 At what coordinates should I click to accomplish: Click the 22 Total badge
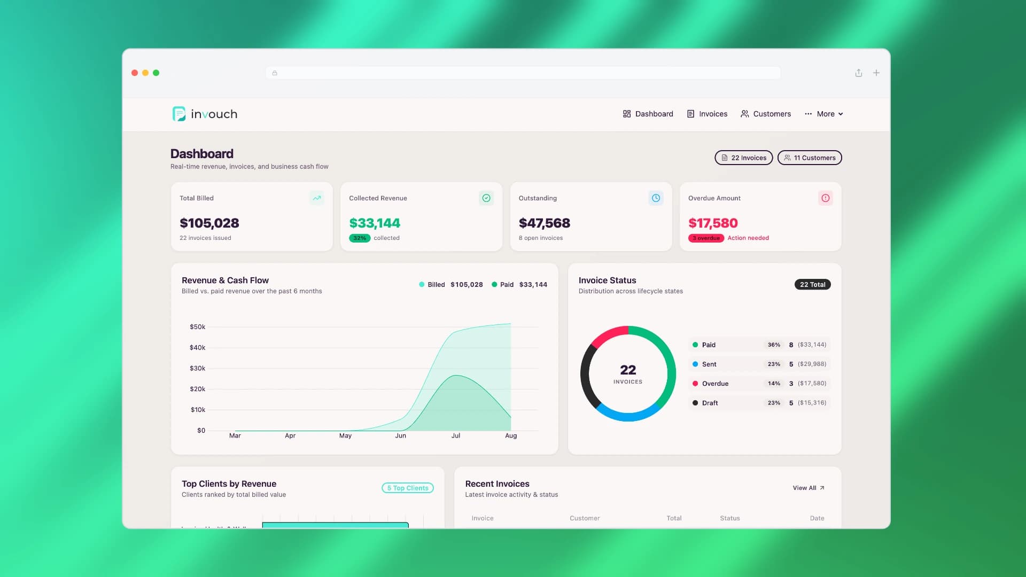pos(812,285)
